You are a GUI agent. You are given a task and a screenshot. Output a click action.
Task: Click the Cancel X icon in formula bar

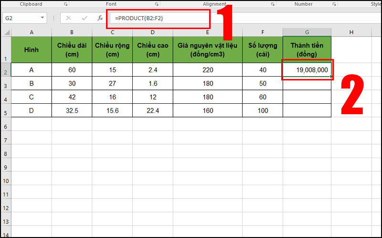[x=69, y=18]
